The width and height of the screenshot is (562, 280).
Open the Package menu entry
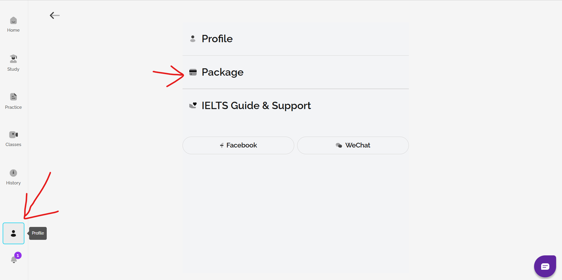pos(222,72)
